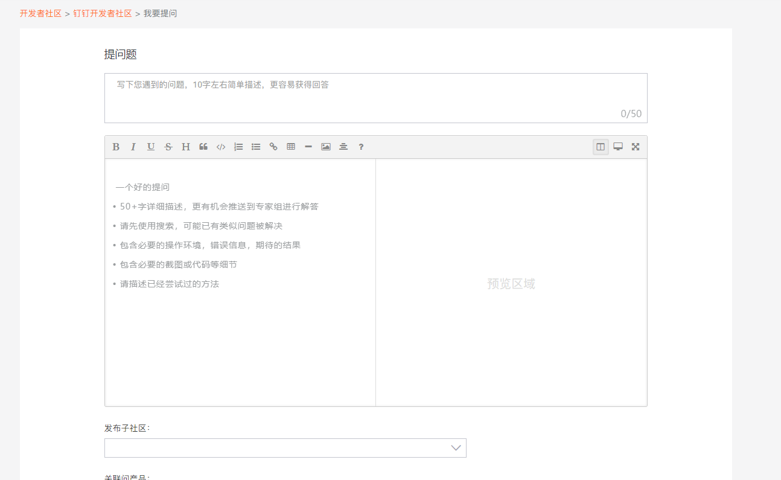This screenshot has width=781, height=480.
Task: Go to 钉钉开发者社区 breadcrumb link
Action: point(103,13)
